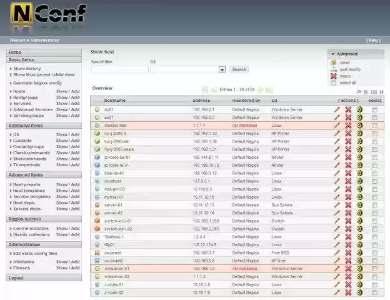Jump to last page icon
Screen dimensions: 390x300
(269, 90)
